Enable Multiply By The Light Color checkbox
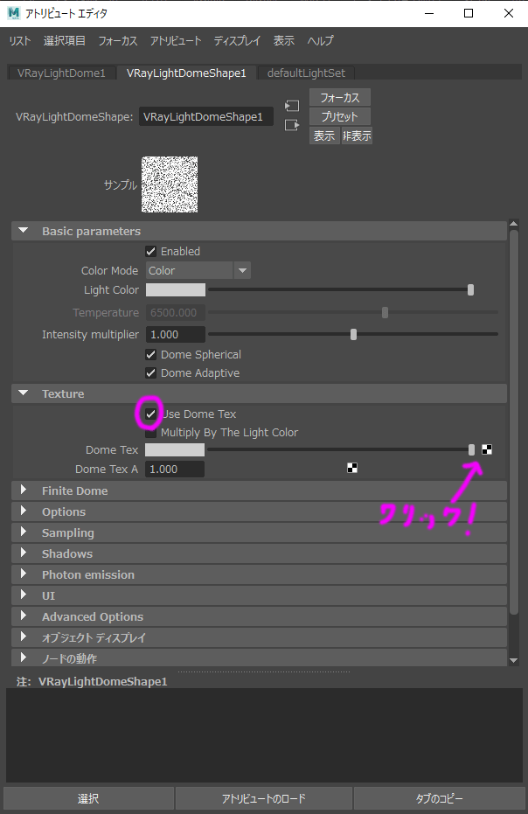This screenshot has width=528, height=814. [150, 433]
